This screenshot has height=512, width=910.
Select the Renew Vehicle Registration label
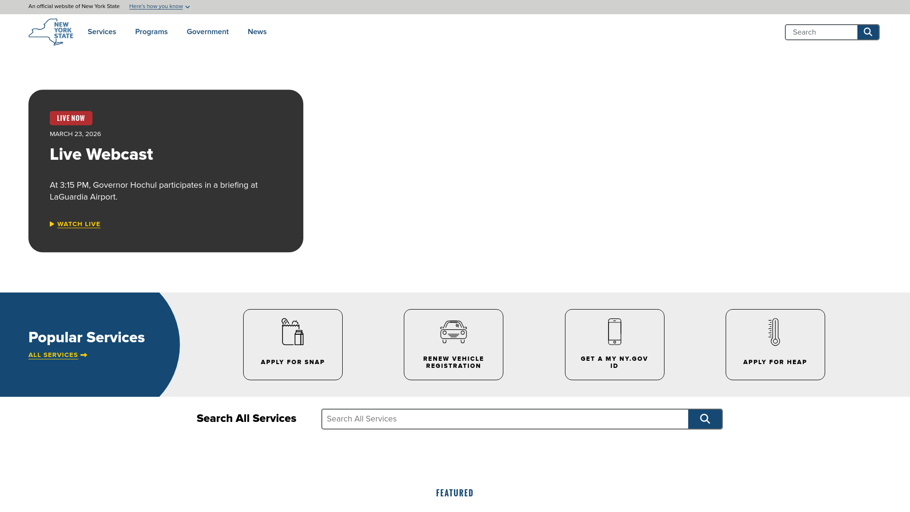tap(454, 362)
